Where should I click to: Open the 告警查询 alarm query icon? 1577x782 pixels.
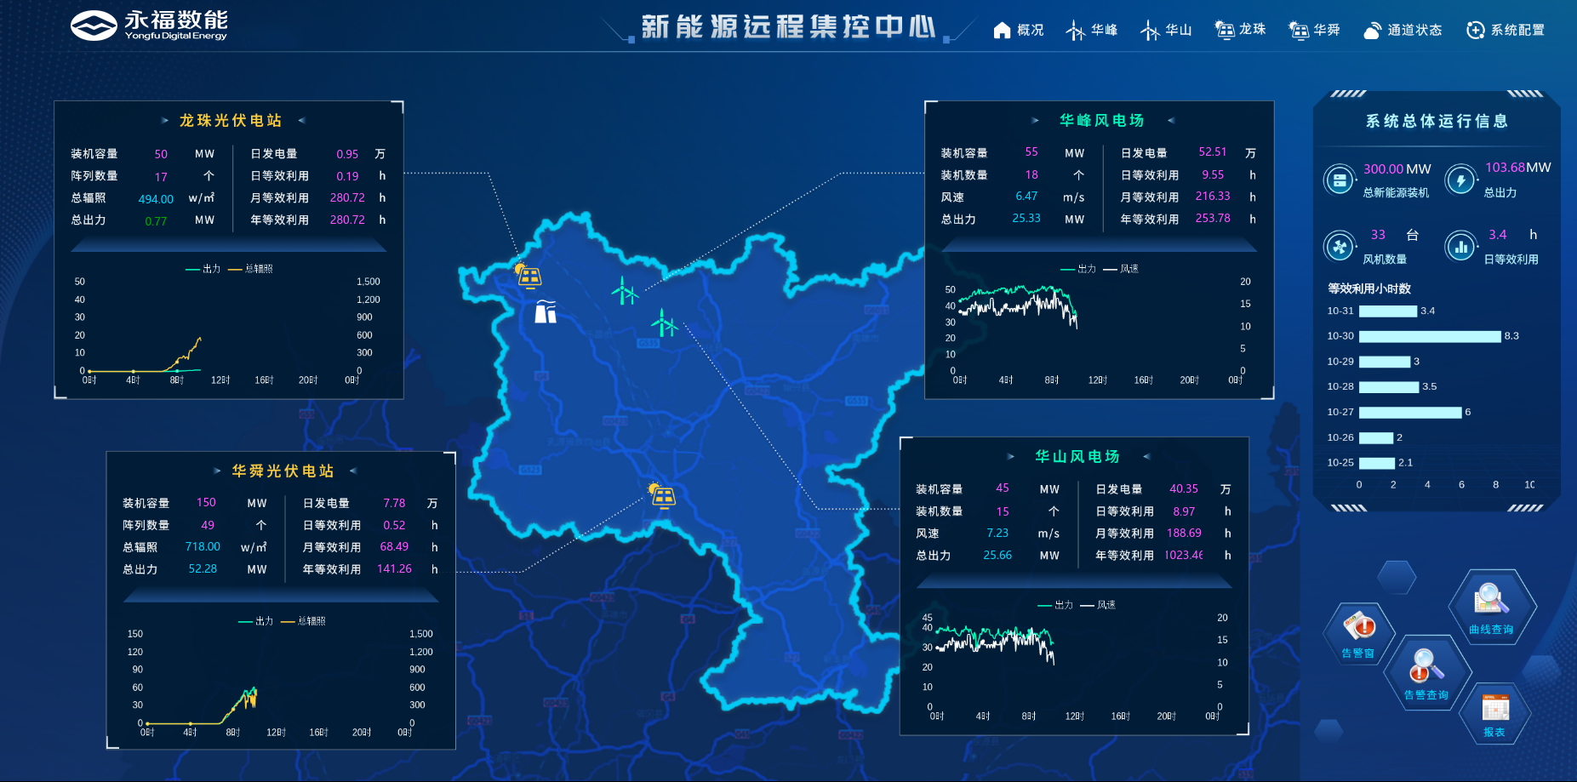[x=1426, y=672]
